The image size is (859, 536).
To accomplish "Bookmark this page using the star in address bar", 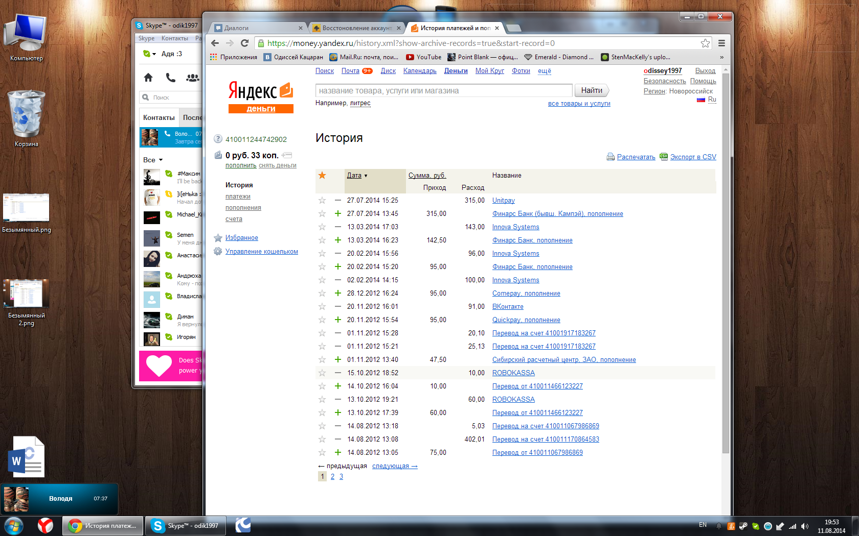I will [x=705, y=43].
